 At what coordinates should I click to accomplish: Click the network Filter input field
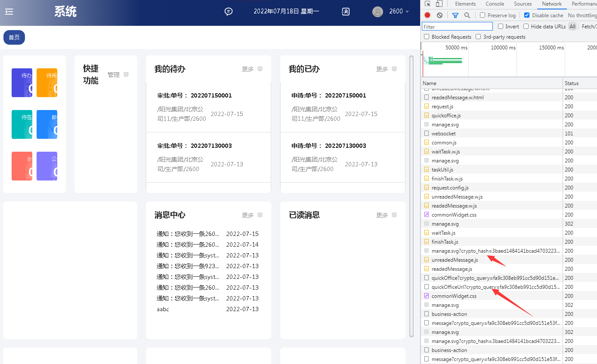(x=457, y=27)
